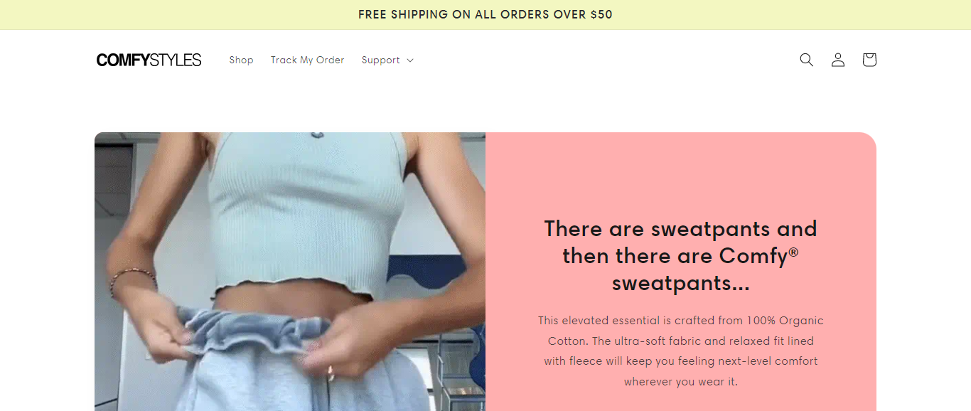The height and width of the screenshot is (411, 971).
Task: Click the beaded bracelet in photo
Action: (132, 279)
